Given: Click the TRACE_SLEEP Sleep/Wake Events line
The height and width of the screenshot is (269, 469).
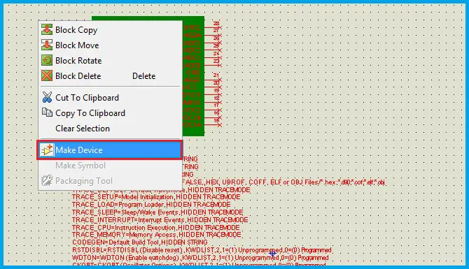Looking at the screenshot, I should point(157,212).
